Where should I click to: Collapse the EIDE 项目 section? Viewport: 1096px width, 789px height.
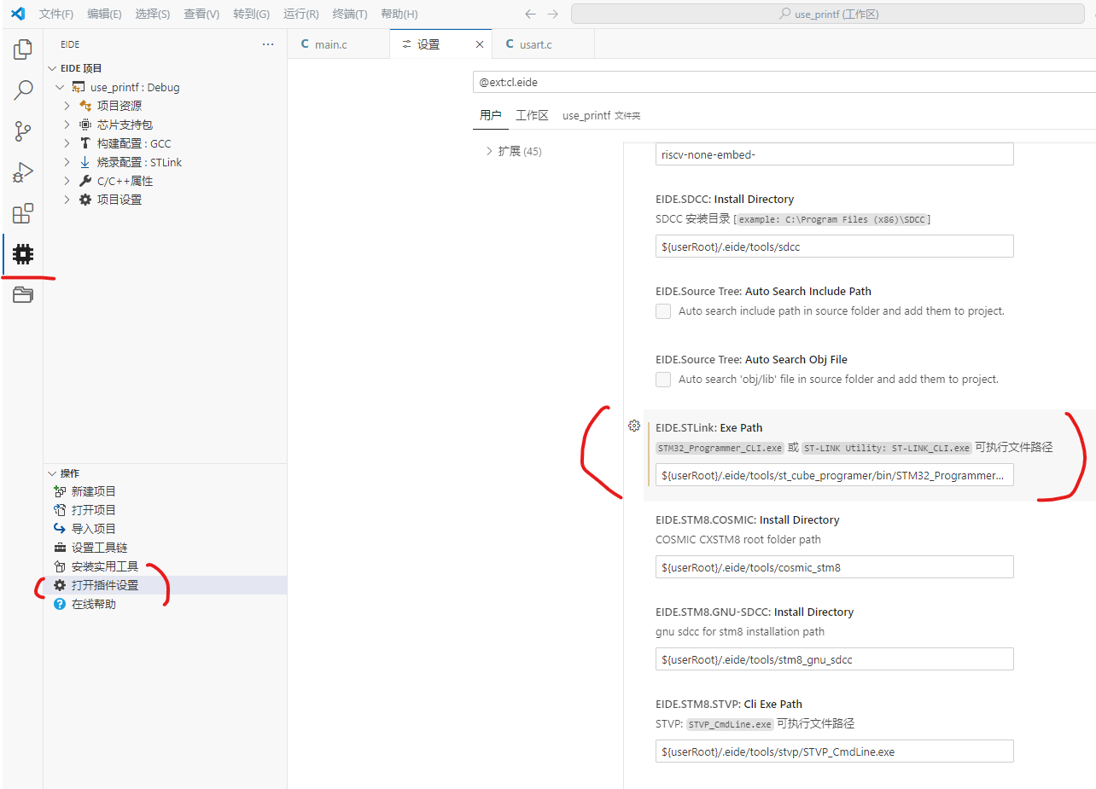53,68
